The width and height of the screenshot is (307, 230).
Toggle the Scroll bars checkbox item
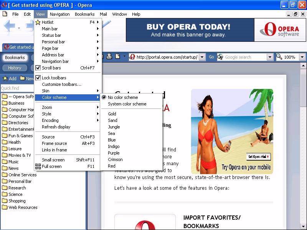pyautogui.click(x=51, y=68)
